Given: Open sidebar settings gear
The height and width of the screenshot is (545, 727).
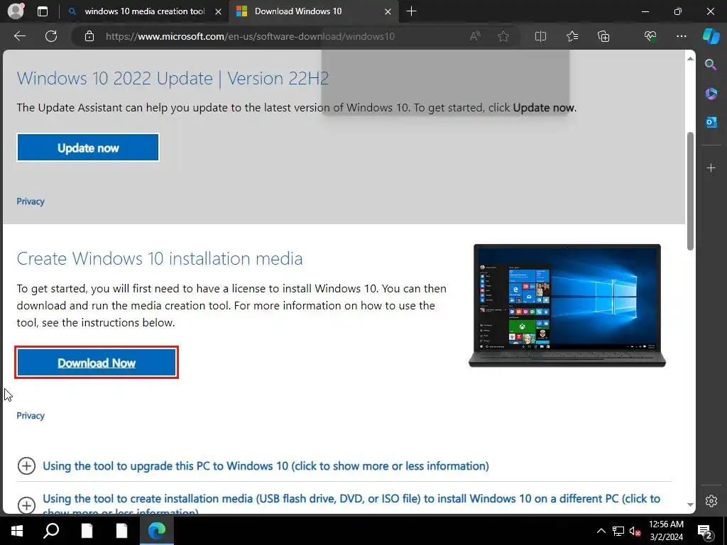Looking at the screenshot, I should [711, 501].
